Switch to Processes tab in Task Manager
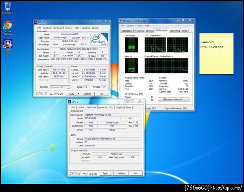The height and width of the screenshot is (192, 244). coord(139,31)
